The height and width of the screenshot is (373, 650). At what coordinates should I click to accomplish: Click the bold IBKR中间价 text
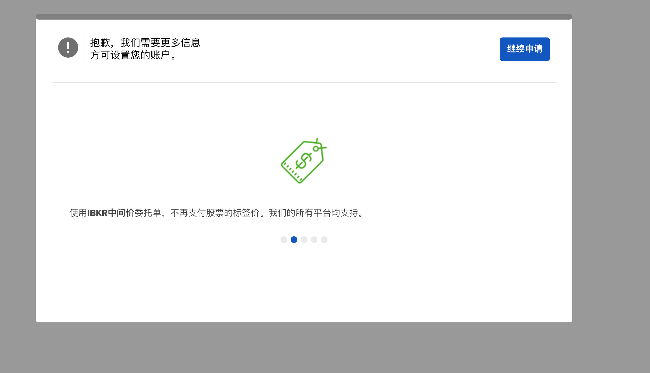tap(111, 213)
